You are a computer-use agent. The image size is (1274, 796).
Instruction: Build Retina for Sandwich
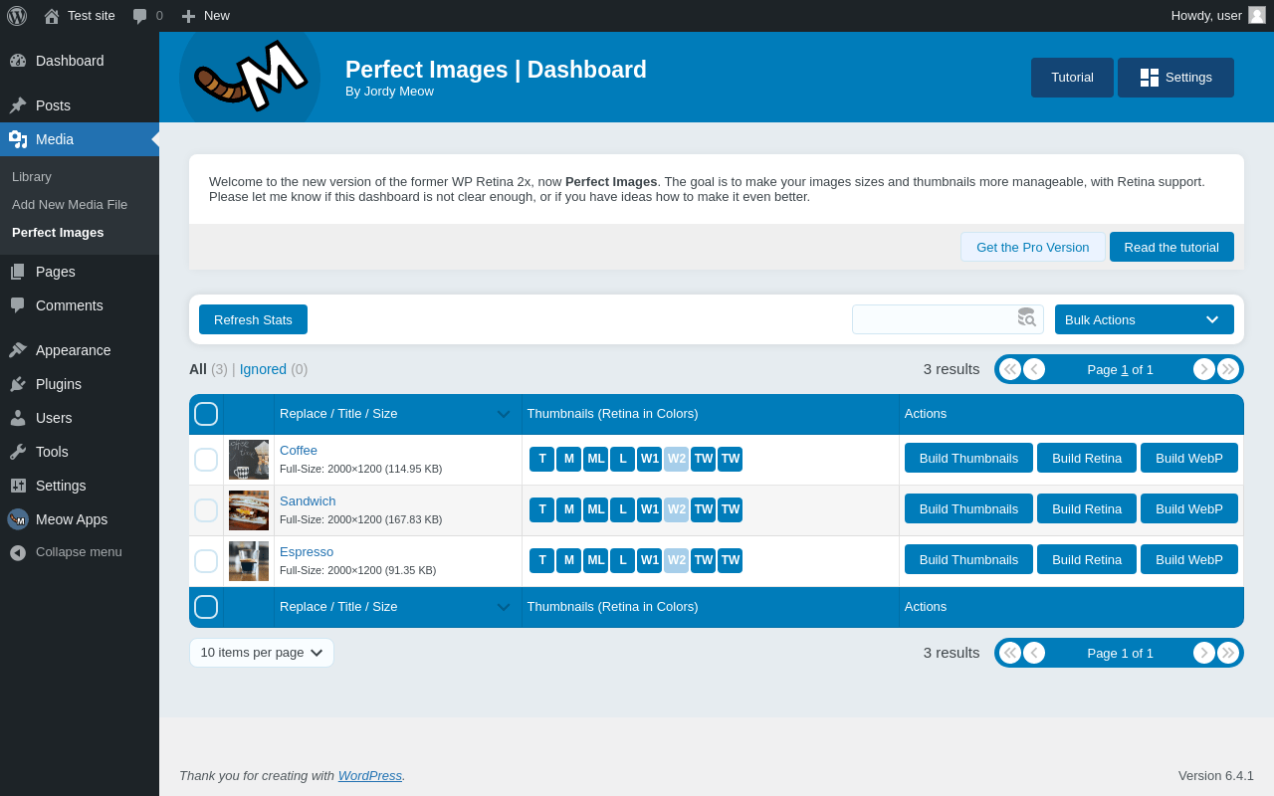click(x=1087, y=508)
